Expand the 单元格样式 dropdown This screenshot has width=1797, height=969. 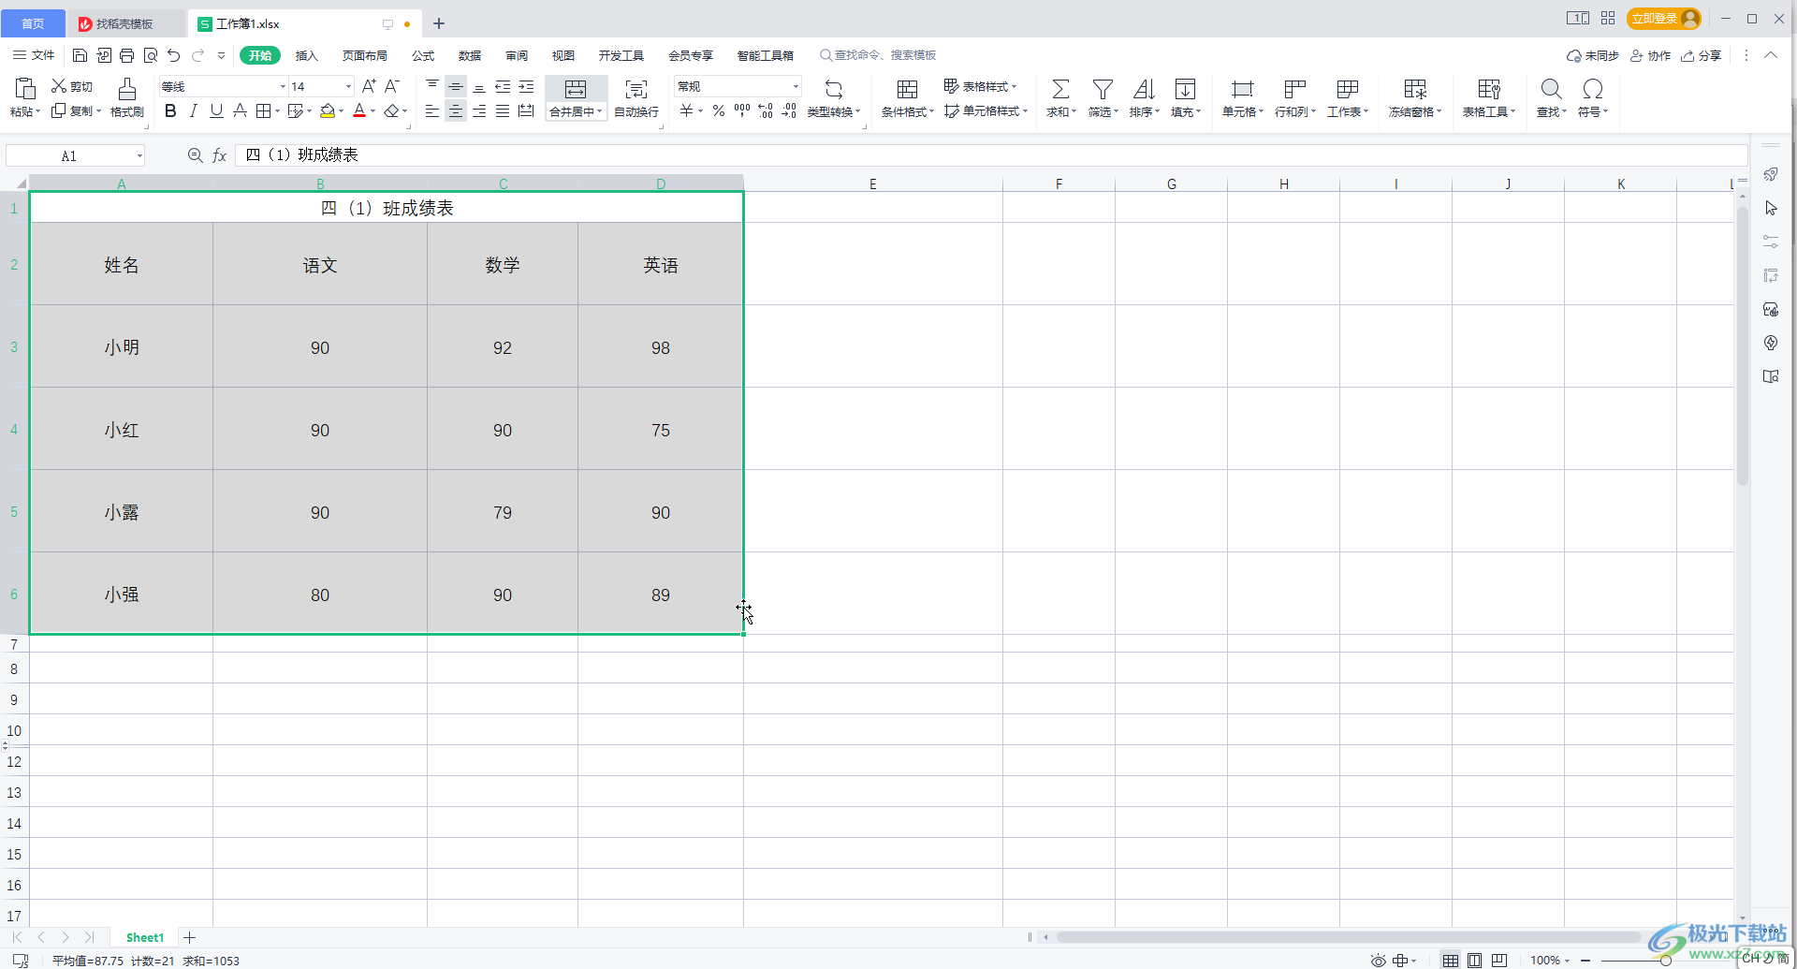coord(1025,111)
